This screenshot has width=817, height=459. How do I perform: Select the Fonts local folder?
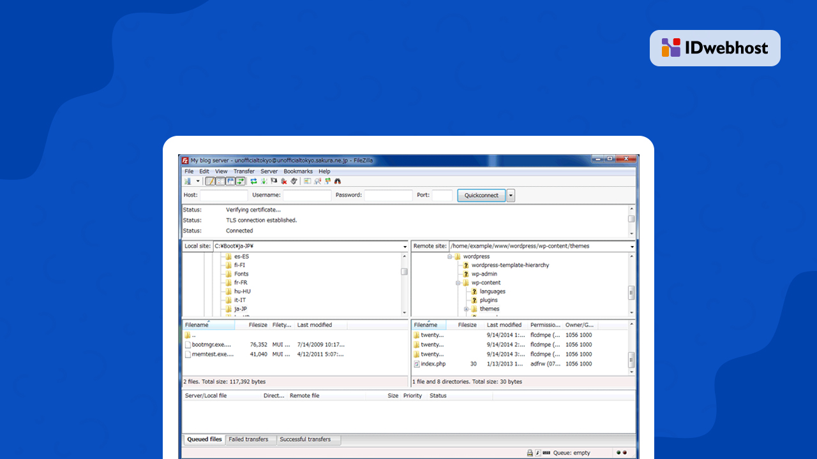click(x=241, y=274)
